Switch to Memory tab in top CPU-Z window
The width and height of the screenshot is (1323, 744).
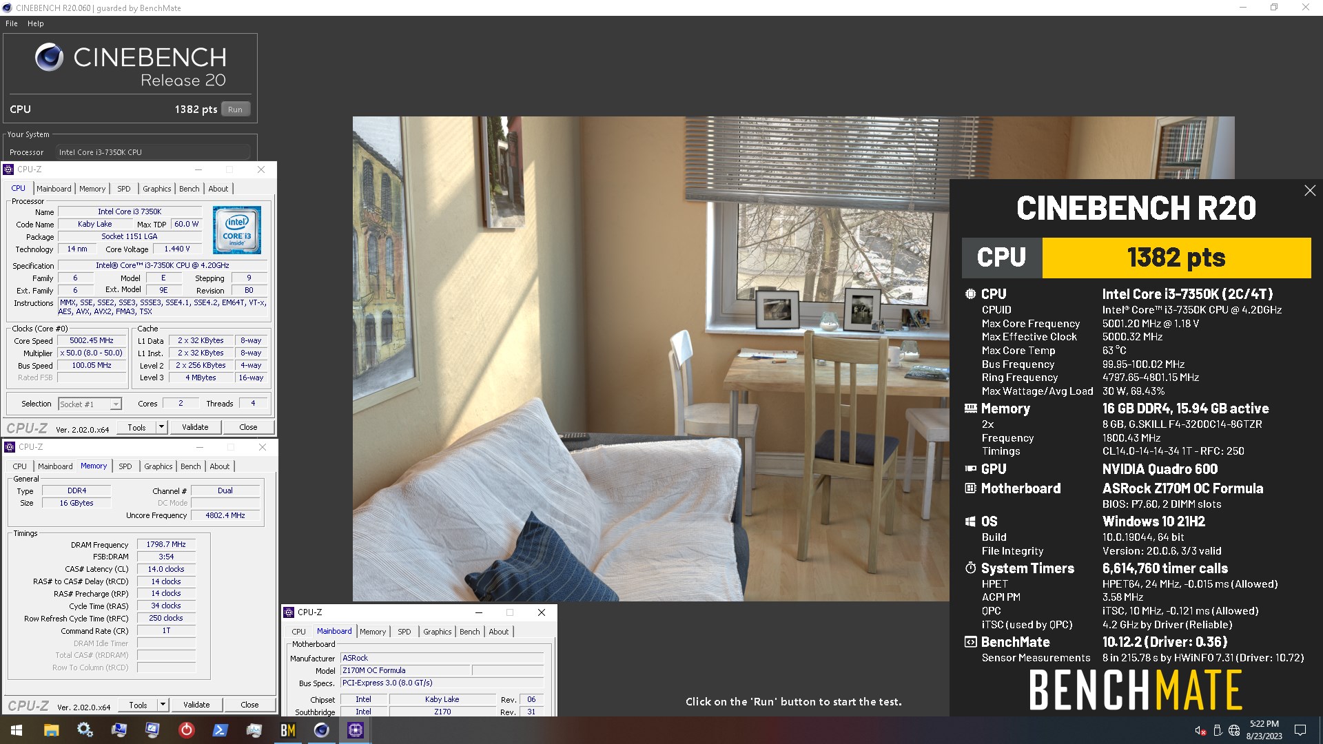coord(92,189)
